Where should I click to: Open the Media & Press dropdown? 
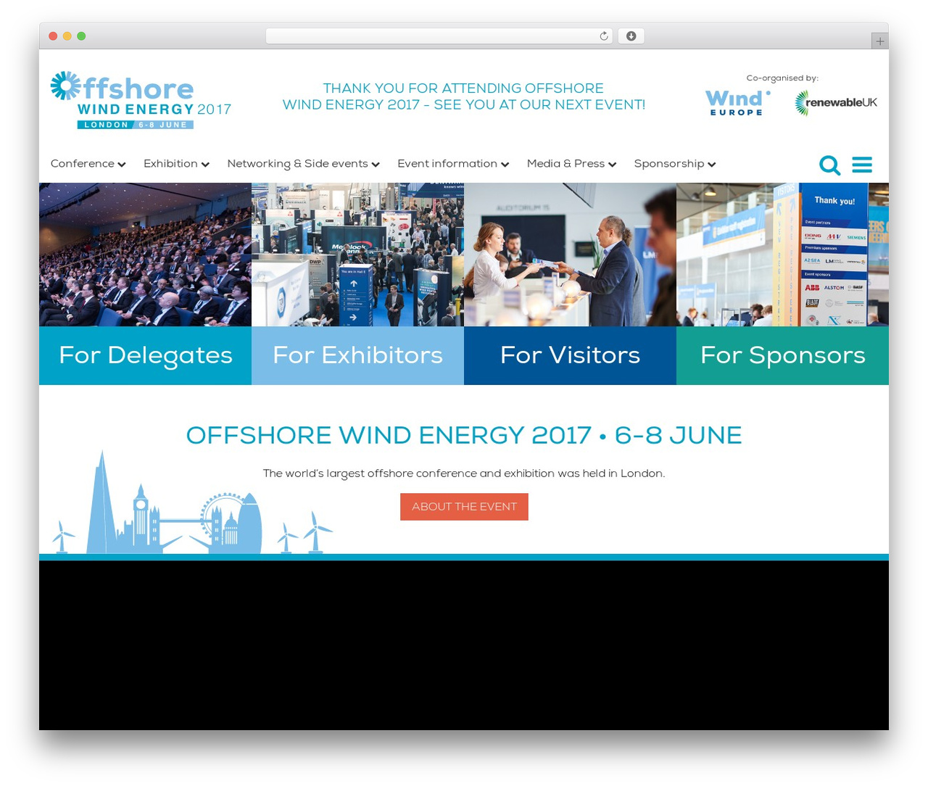571,164
